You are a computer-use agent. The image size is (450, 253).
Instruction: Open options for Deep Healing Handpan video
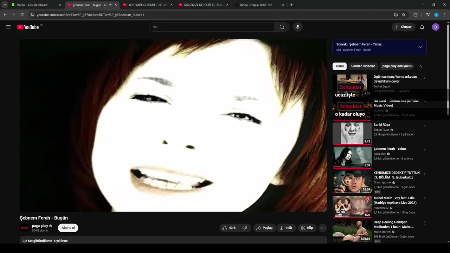tap(425, 223)
